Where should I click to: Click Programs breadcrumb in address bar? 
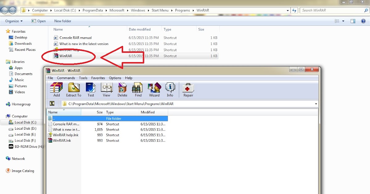(183, 10)
